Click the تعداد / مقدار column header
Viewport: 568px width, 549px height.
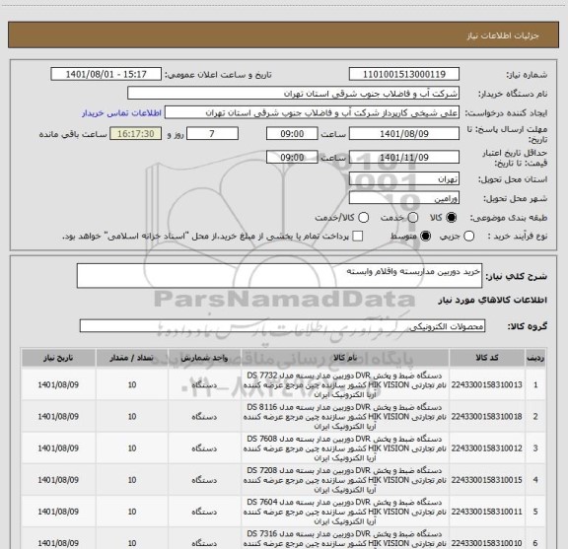point(132,358)
